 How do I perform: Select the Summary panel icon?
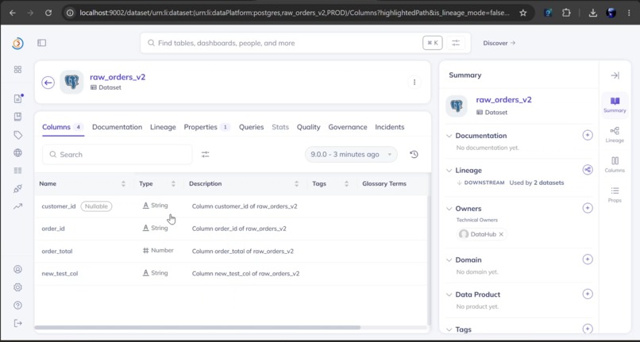pyautogui.click(x=615, y=105)
